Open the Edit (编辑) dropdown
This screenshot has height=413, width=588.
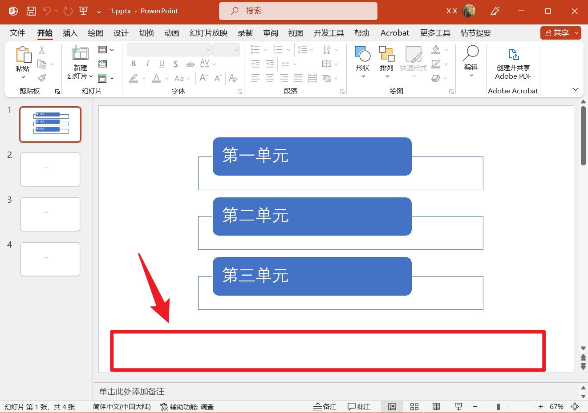point(471,76)
